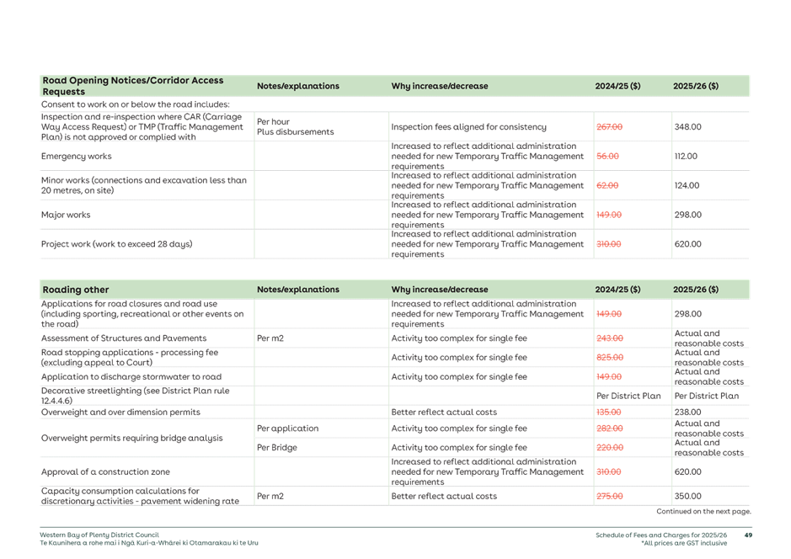Screen dimensions: 791x559
Task: Click 2025/26 ($) header in Roading other table
Action: [x=695, y=290]
